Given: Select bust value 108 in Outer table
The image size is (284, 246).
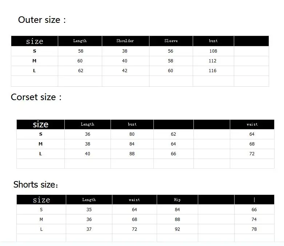Looking at the screenshot, I should coord(213,51).
